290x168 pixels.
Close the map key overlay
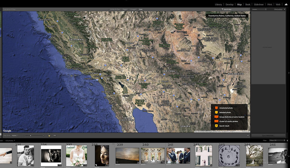[x=246, y=106]
